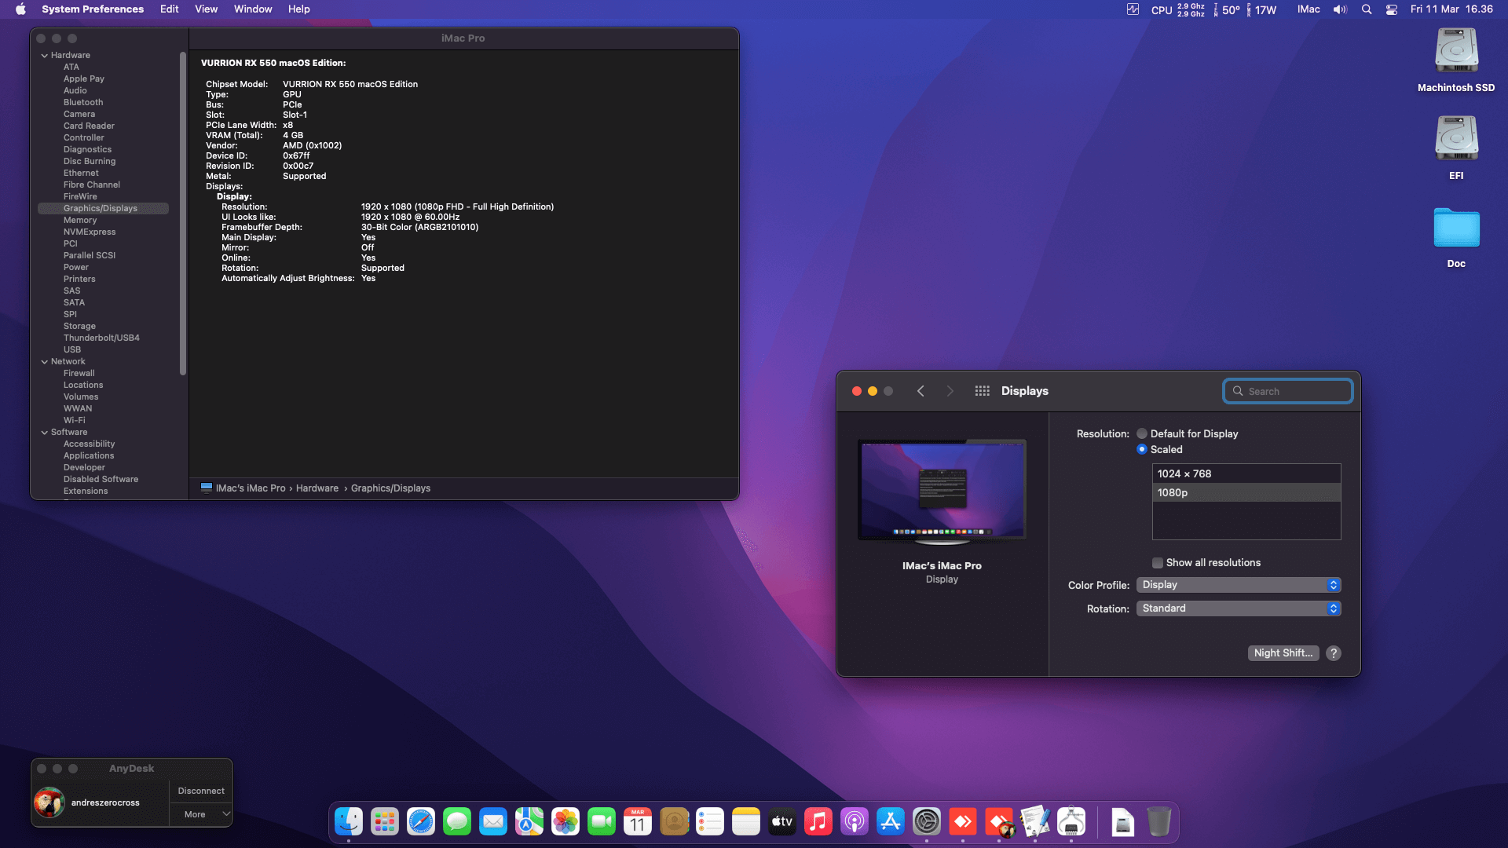Open the Edit menu
The image size is (1508, 848).
170,9
